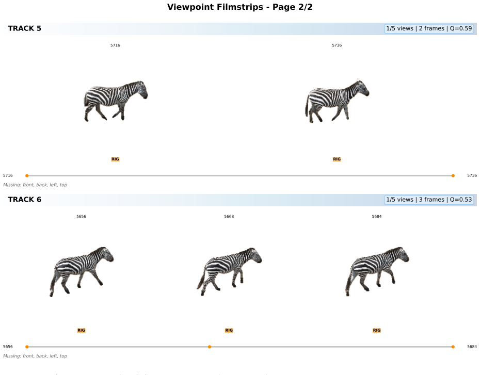Click the RIG badge under frame 5668
The height and width of the screenshot is (375, 480).
point(229,330)
